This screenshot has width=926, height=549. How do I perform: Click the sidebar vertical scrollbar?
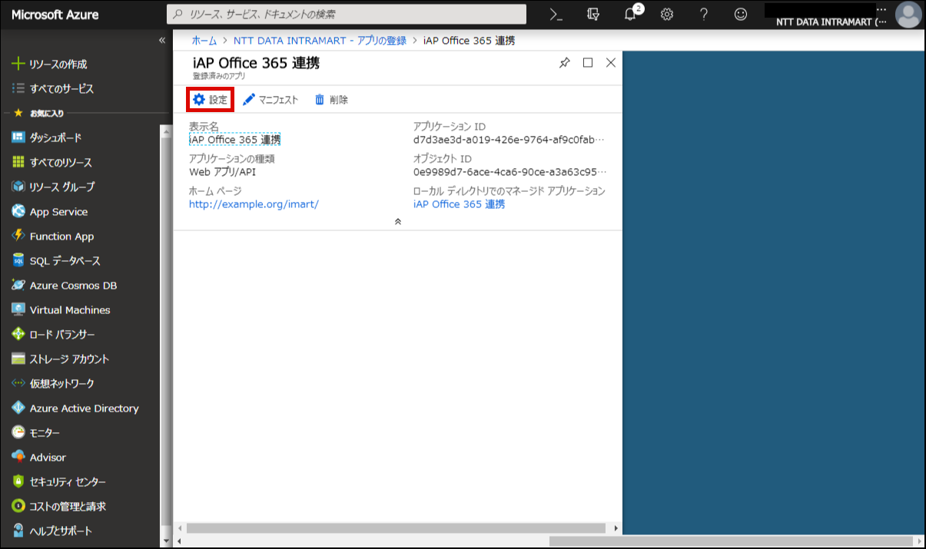[x=165, y=330]
